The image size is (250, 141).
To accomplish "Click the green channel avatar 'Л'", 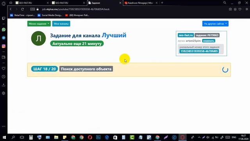I will [x=38, y=38].
